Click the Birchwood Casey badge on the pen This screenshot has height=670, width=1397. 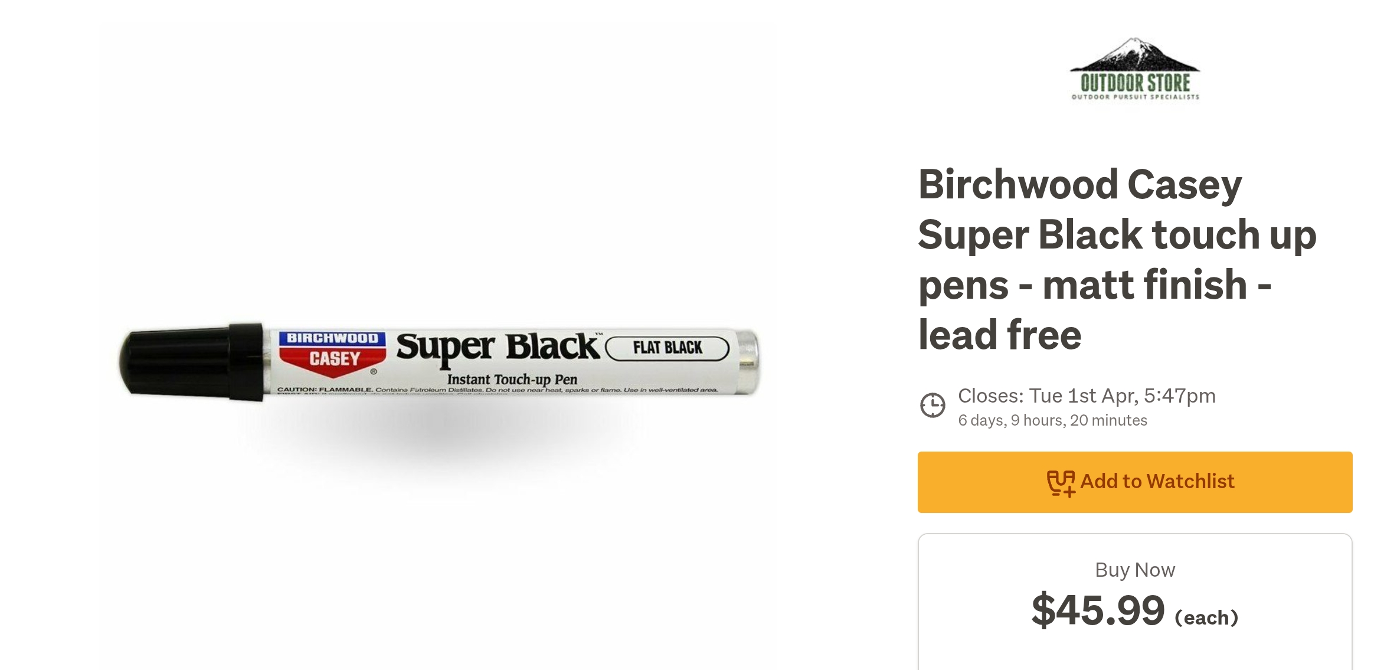tap(332, 353)
